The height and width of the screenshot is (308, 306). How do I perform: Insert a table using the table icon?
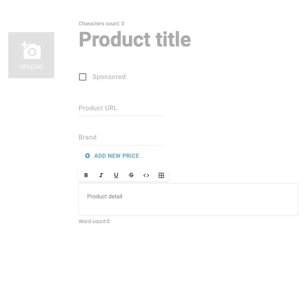(161, 175)
